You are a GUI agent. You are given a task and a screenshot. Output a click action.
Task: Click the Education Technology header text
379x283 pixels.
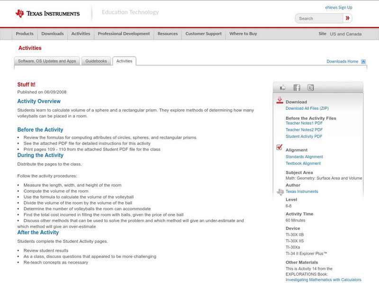tap(130, 12)
